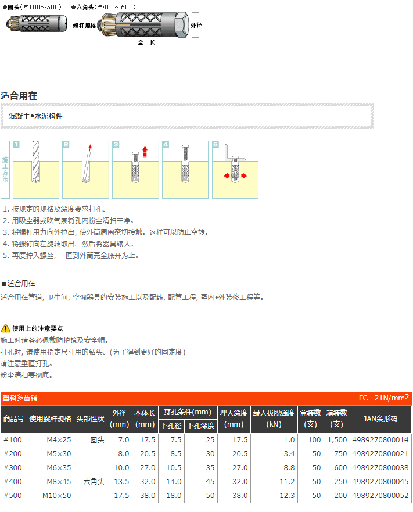Select the #400 product row number

tap(13, 482)
